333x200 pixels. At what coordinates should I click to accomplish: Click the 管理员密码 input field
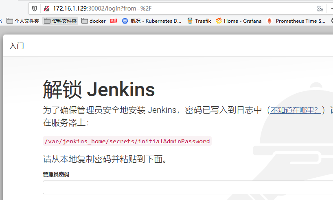[188, 187]
